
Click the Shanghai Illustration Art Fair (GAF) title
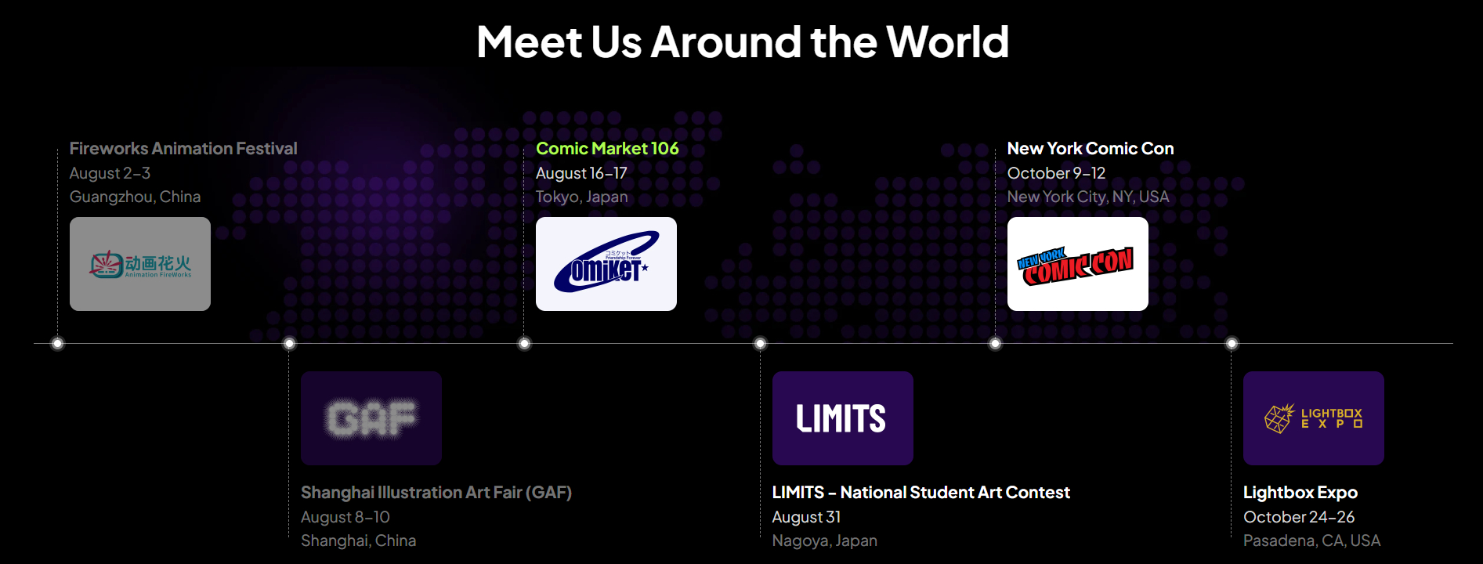(x=436, y=493)
